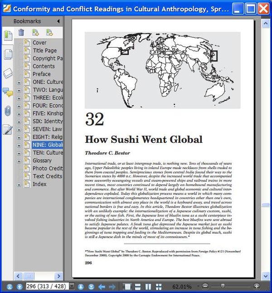Add a new bookmark icon

coord(35,32)
